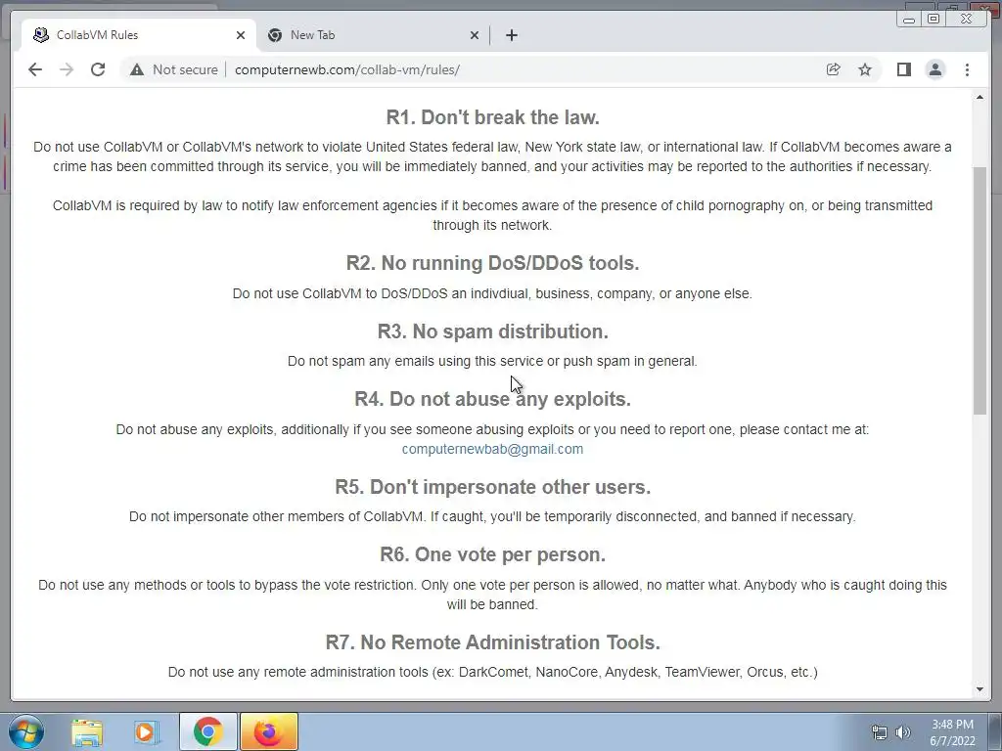The image size is (1002, 751).
Task: Close the New Tab tab
Action: (x=475, y=35)
